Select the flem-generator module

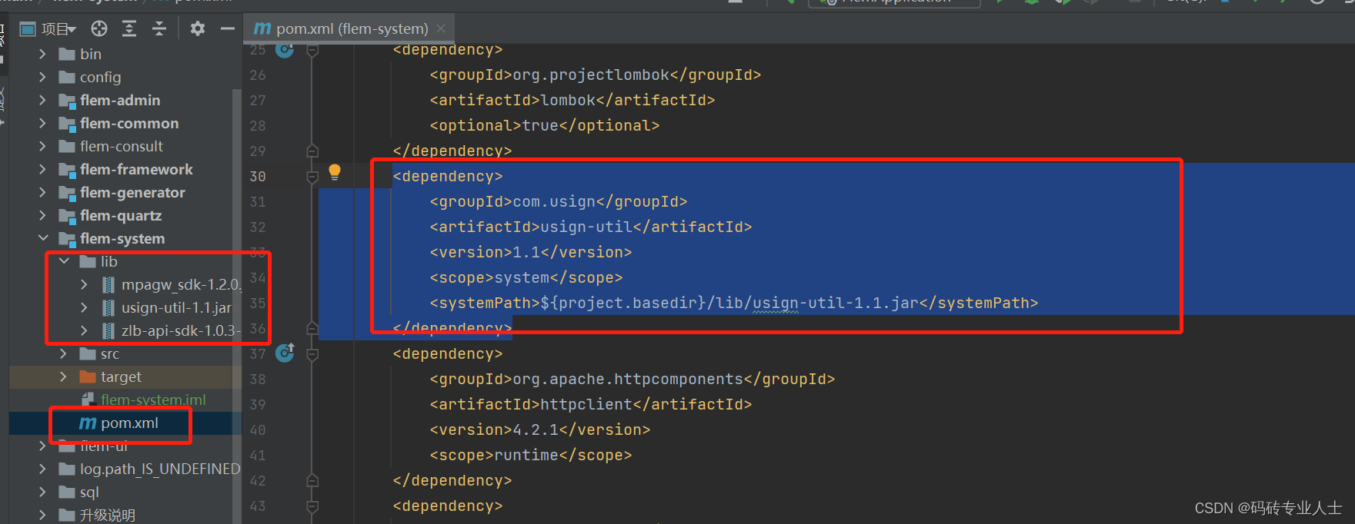click(x=132, y=193)
